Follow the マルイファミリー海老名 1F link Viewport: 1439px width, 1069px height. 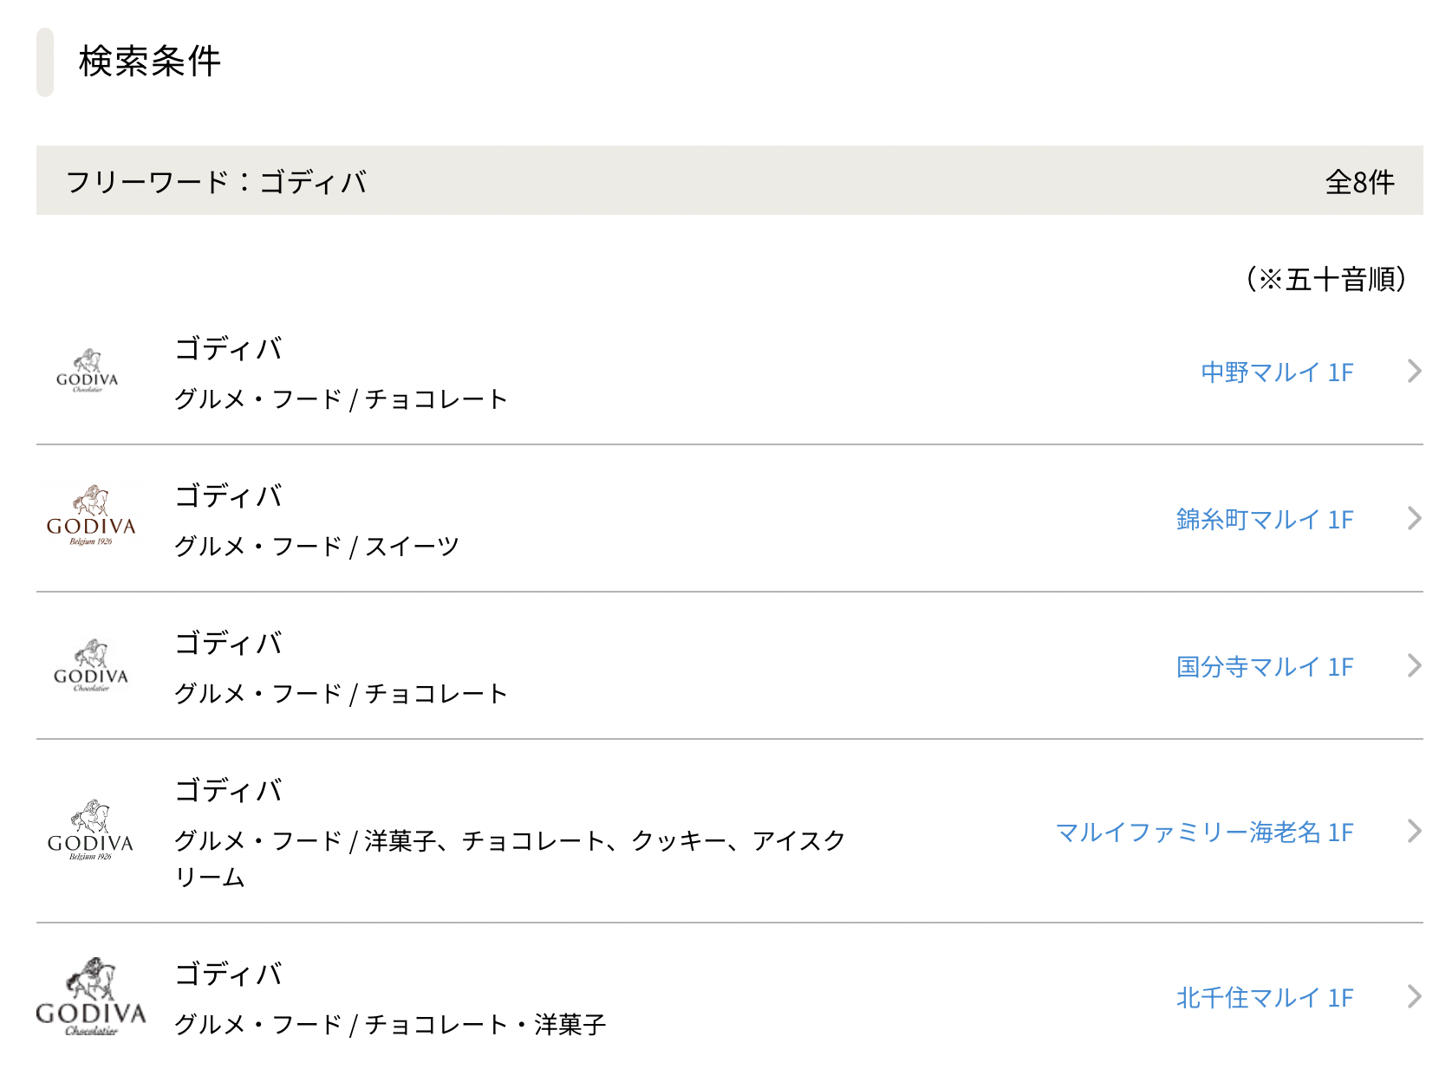(1204, 833)
